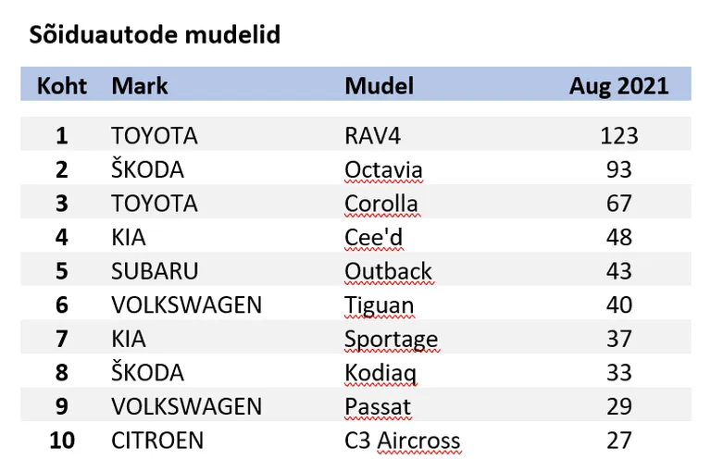This screenshot has width=711, height=472.
Task: Click the underlined Octavia model name
Action: click(383, 169)
